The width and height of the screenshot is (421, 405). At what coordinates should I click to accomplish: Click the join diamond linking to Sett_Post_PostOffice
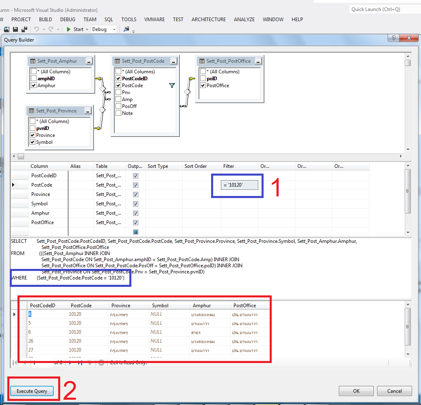click(187, 92)
